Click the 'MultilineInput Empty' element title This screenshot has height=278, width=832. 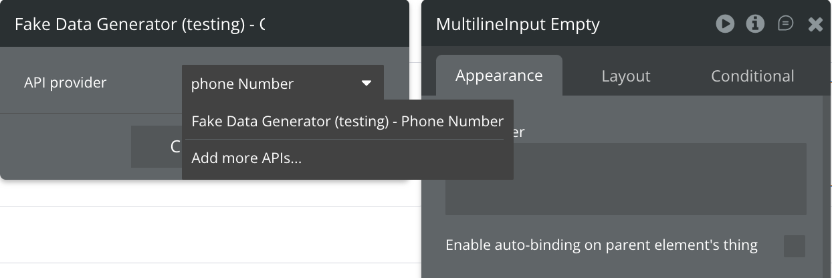(x=518, y=25)
